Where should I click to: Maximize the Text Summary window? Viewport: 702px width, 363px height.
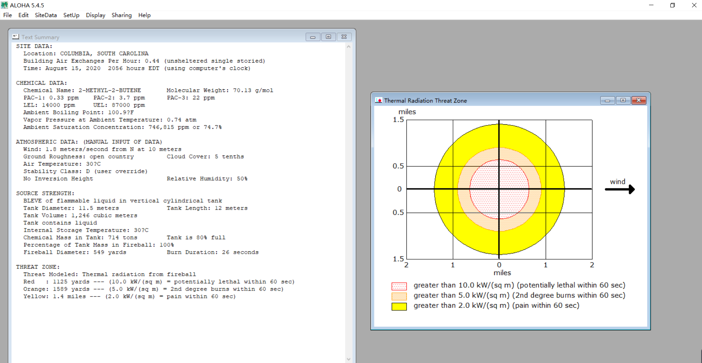(328, 37)
